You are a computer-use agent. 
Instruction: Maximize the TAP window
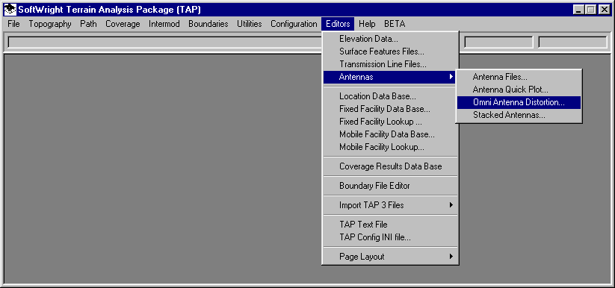590,10
